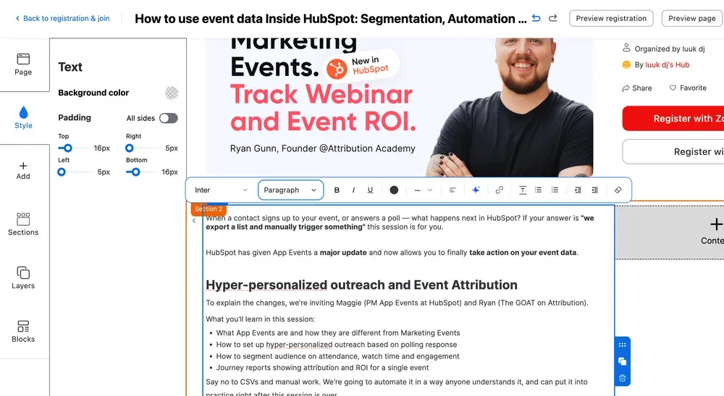Go back to registration & join
Image resolution: width=724 pixels, height=396 pixels.
coord(62,19)
